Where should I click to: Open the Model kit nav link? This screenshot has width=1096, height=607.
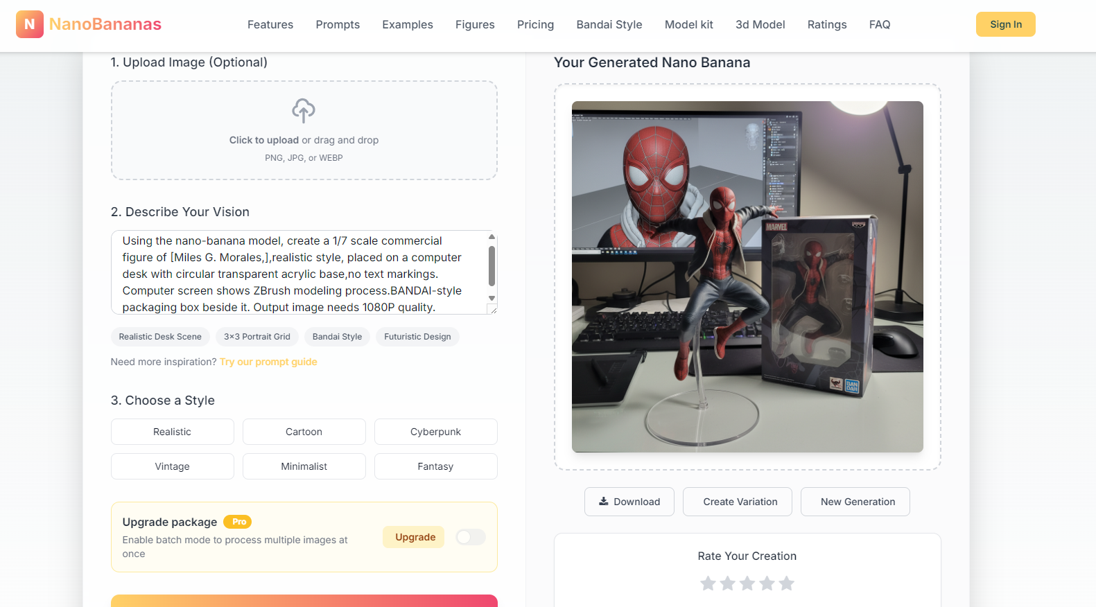(x=689, y=24)
